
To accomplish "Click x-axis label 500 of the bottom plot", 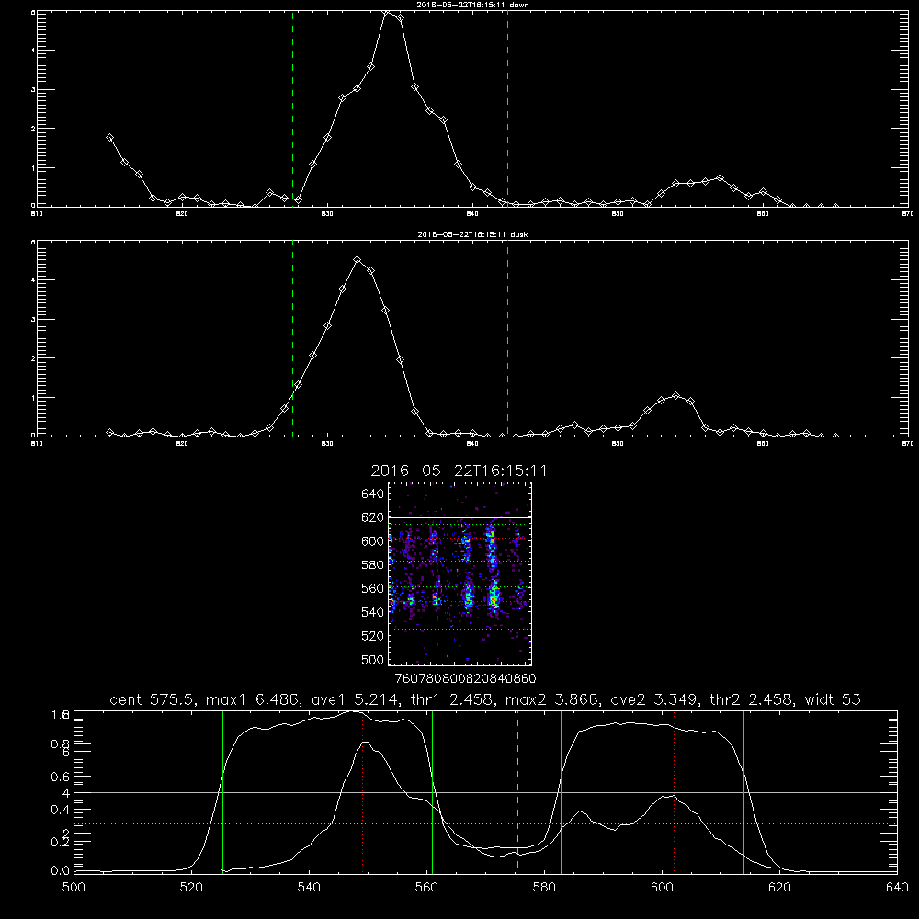I will (x=74, y=887).
